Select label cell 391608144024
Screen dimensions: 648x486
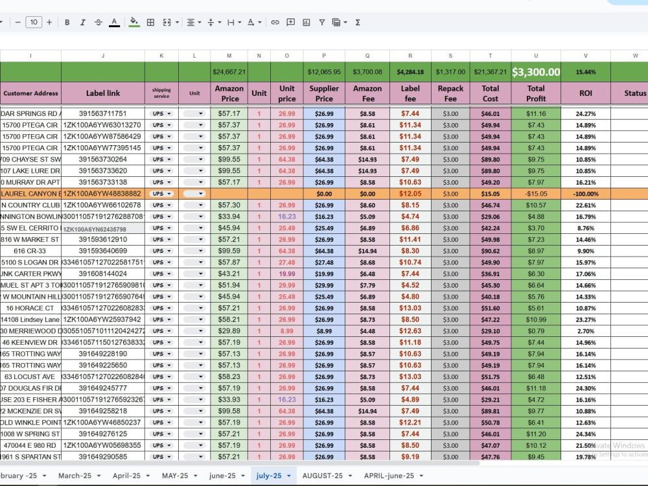click(103, 274)
